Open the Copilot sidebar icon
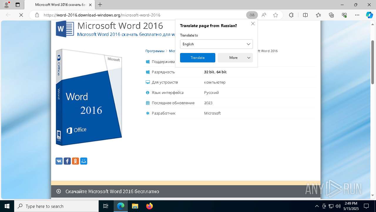Image resolution: width=376 pixels, height=212 pixels. tap(369, 15)
